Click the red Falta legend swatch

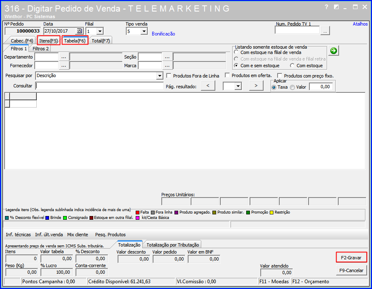coord(137,212)
